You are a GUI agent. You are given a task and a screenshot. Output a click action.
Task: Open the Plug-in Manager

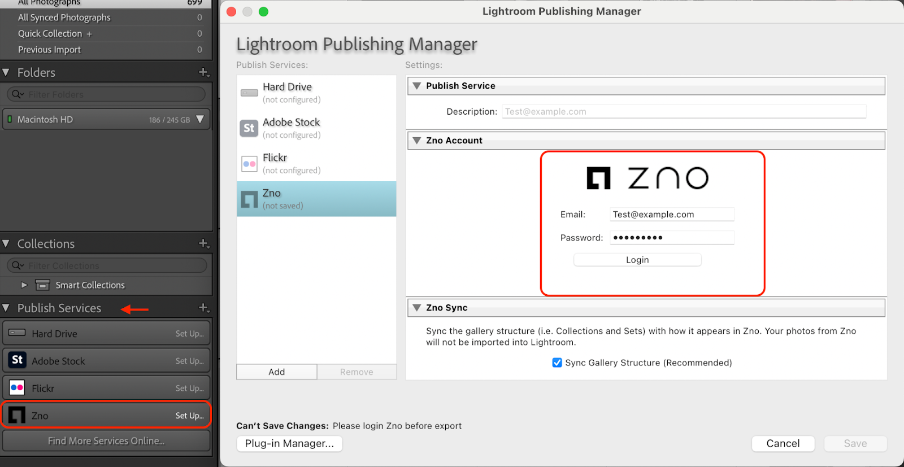coord(289,443)
